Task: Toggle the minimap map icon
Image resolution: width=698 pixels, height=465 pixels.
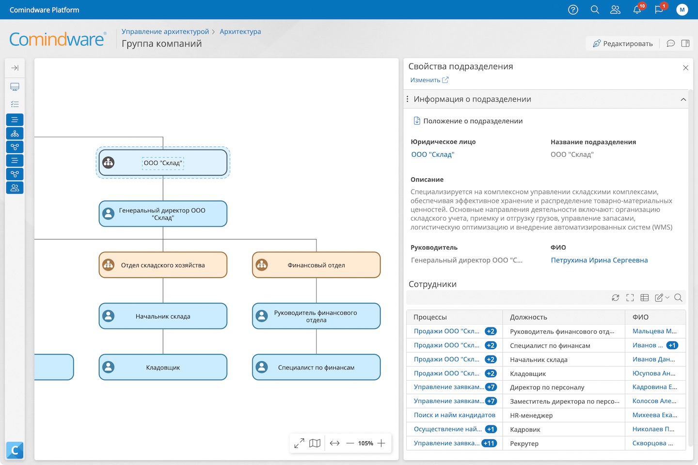Action: pyautogui.click(x=315, y=443)
